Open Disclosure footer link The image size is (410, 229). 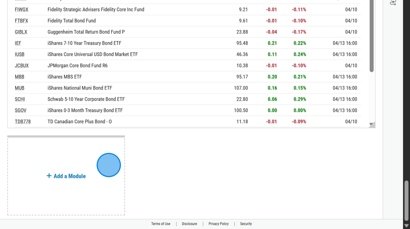(189, 224)
